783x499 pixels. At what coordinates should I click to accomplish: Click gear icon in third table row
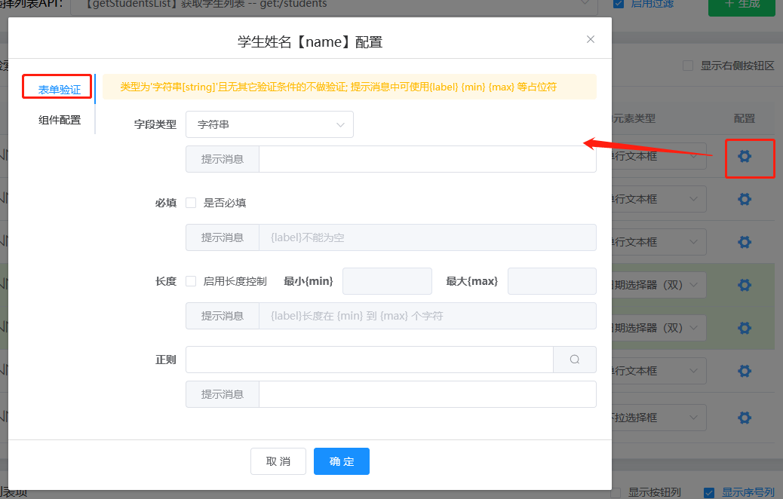(x=745, y=242)
